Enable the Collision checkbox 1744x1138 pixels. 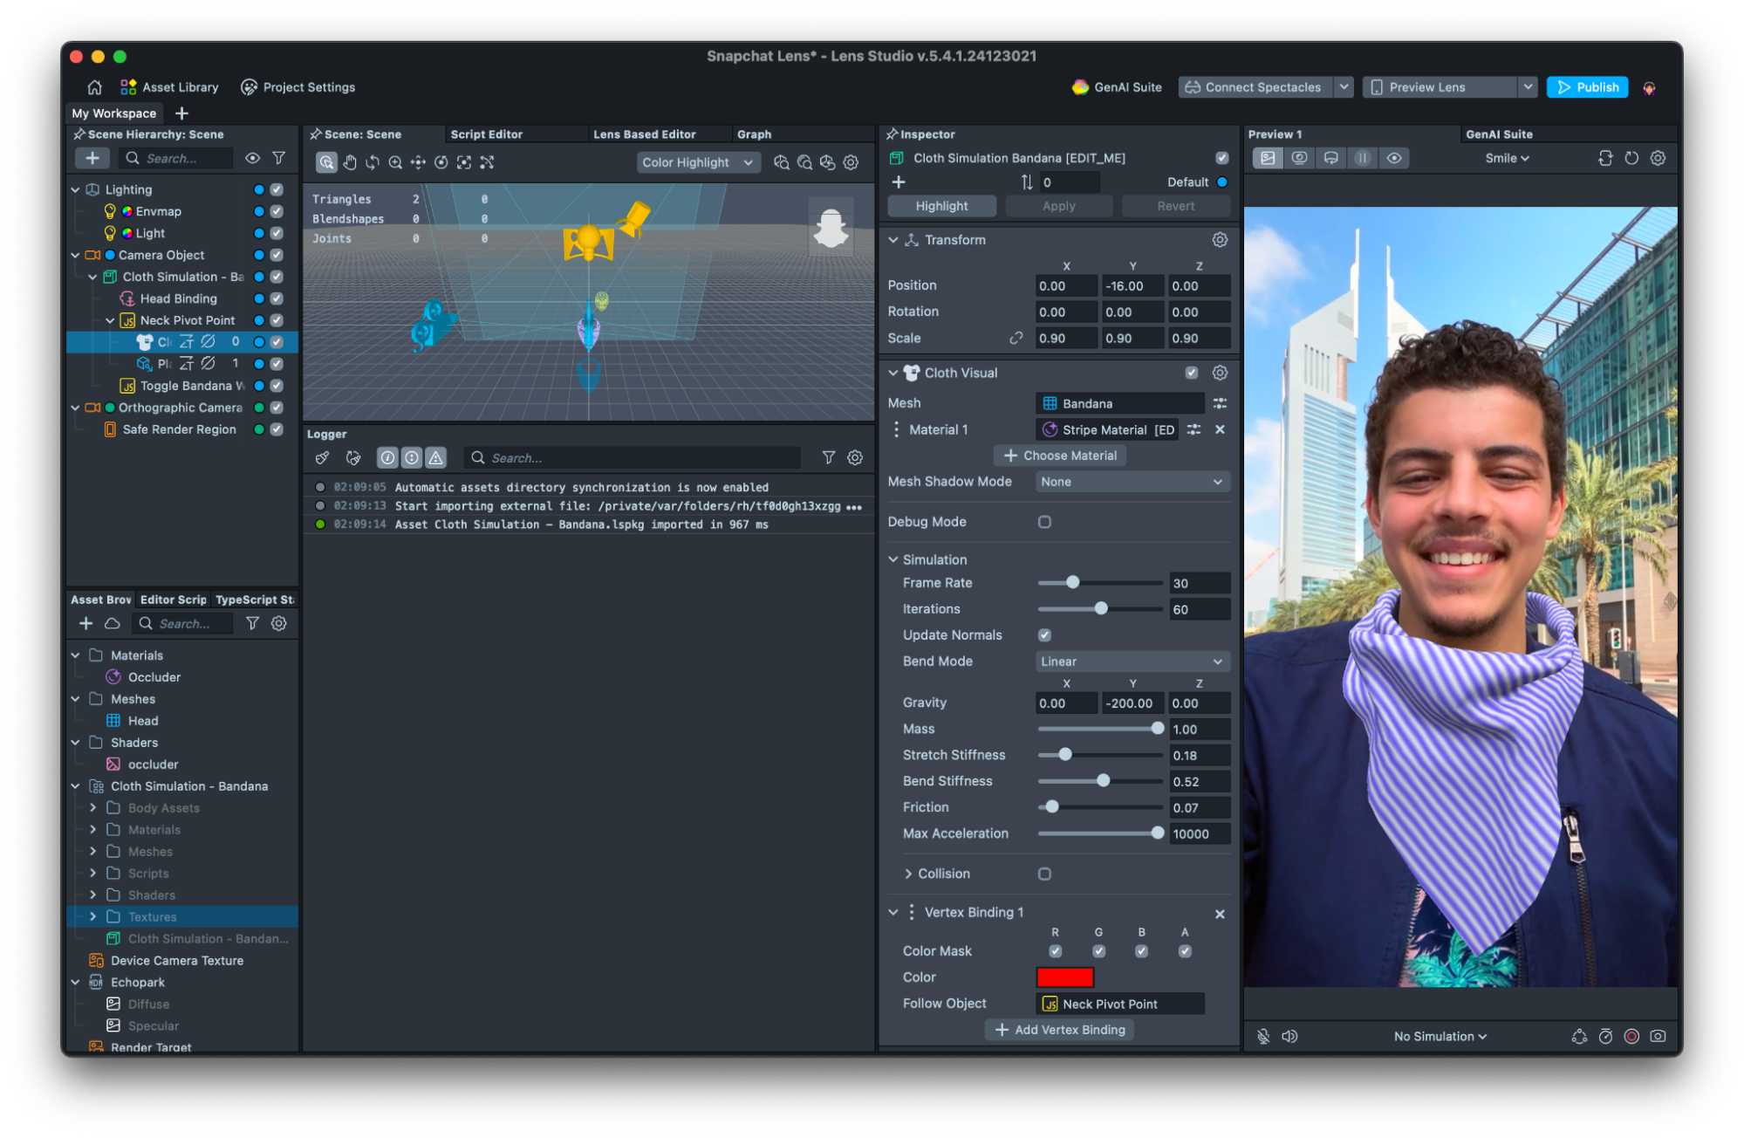tap(1044, 874)
